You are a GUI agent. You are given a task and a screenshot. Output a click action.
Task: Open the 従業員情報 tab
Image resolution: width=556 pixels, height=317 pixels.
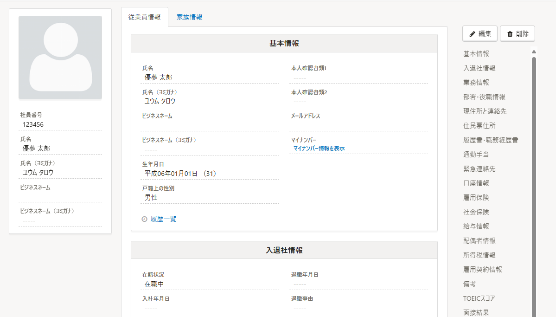[x=145, y=17]
